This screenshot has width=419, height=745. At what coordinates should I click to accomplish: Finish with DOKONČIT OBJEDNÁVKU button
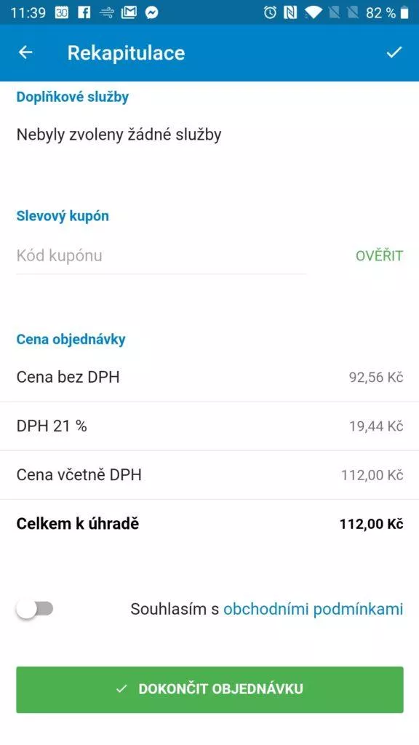pos(209,690)
